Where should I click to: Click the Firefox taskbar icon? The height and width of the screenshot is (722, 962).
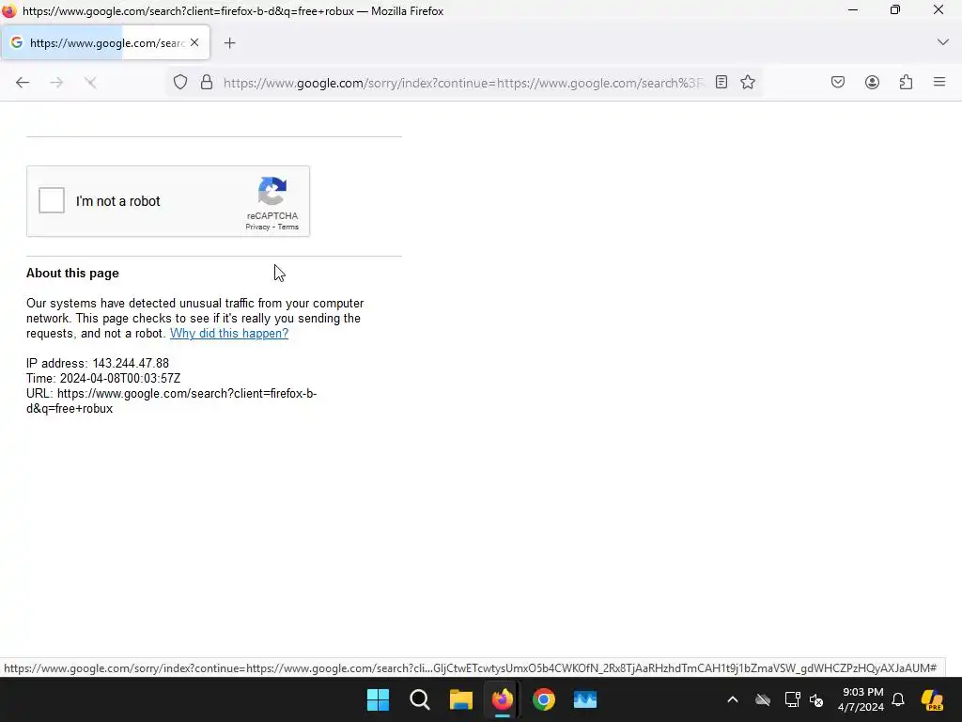(503, 699)
